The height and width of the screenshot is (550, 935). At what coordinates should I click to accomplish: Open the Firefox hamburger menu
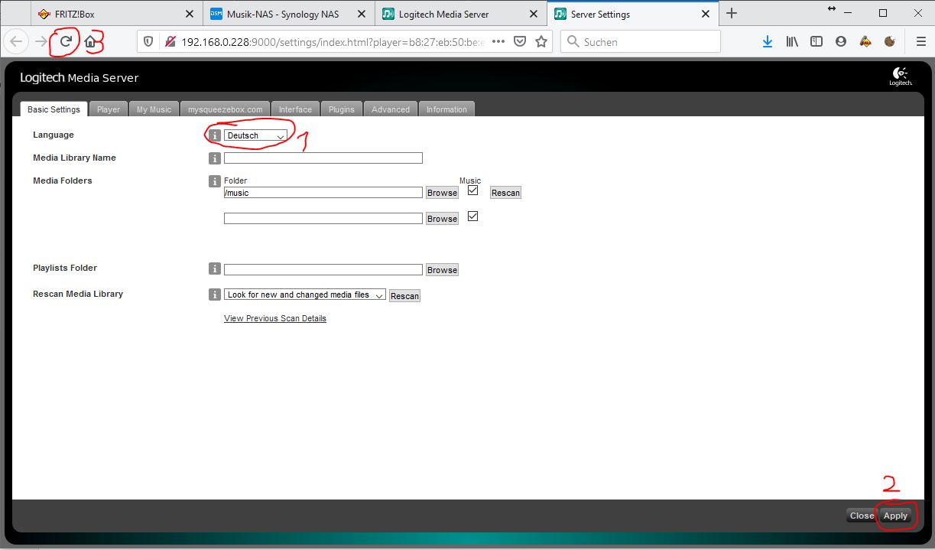[920, 42]
